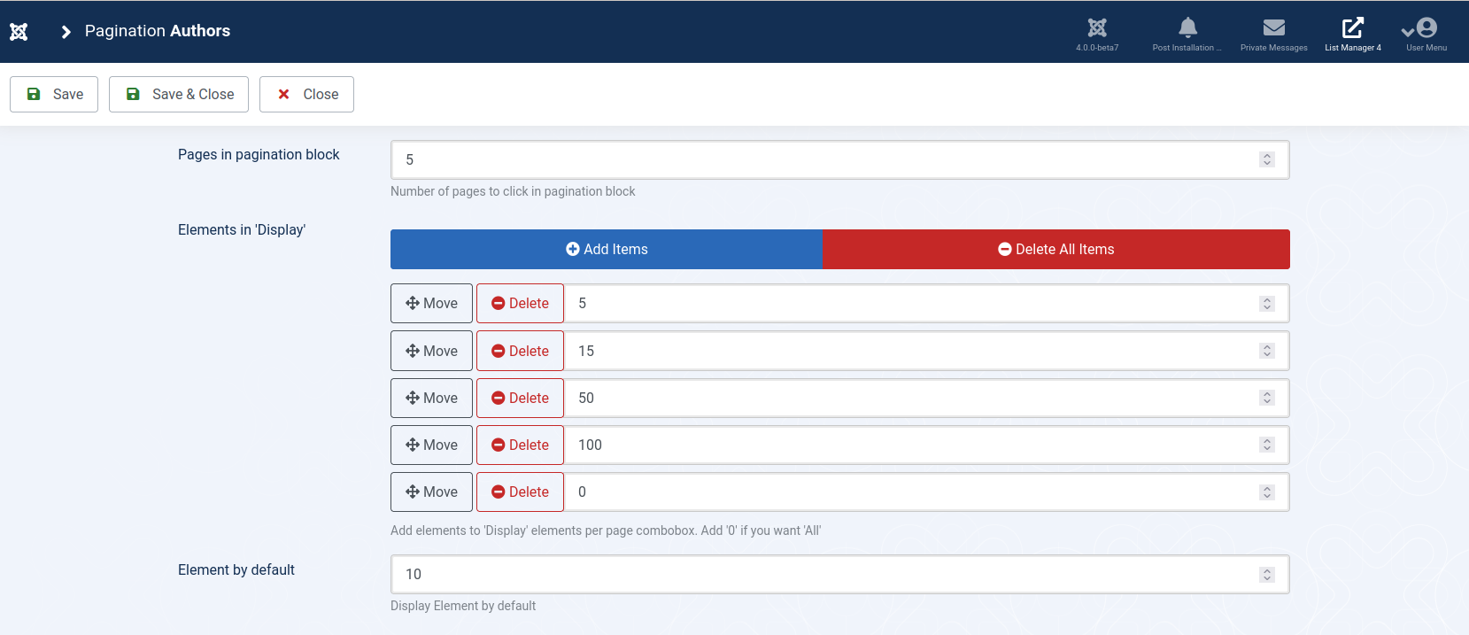Use the stepper arrows on the 5 element row
The image size is (1469, 635).
[1267, 304]
